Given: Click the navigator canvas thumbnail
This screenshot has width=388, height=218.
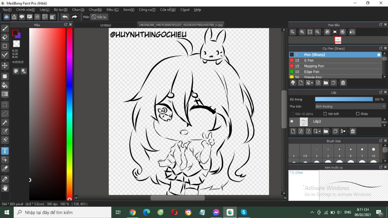Looking at the screenshot, I should [338, 40].
